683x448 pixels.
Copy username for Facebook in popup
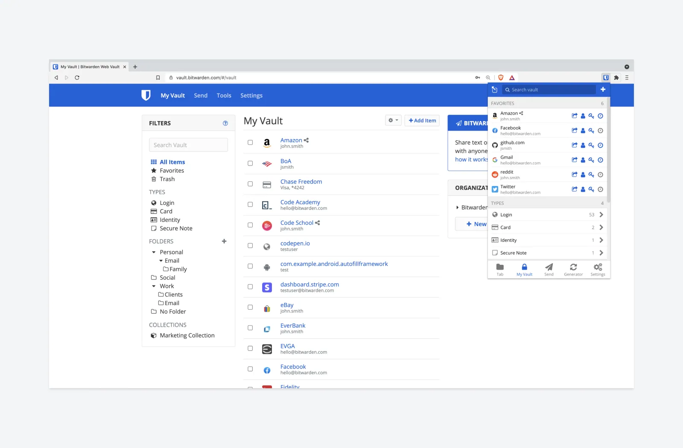(x=583, y=131)
